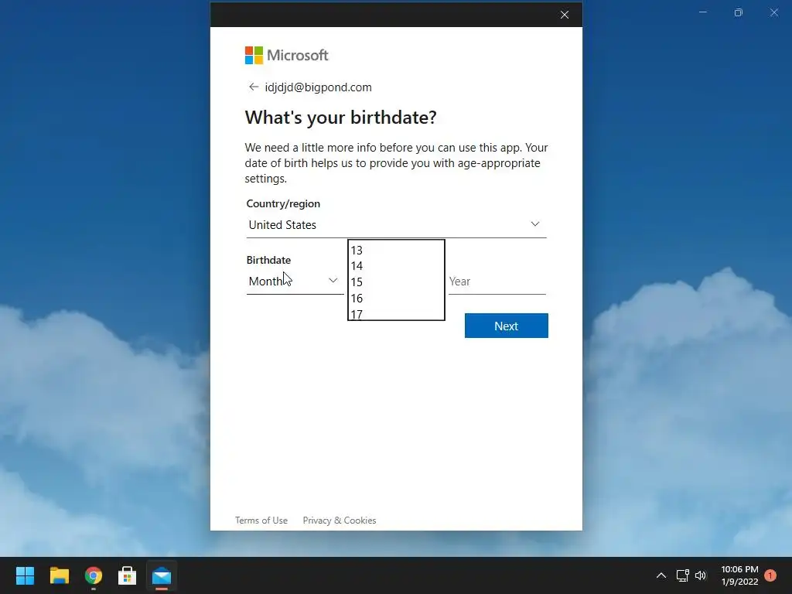
Task: Restore down the background Mail window
Action: 739,12
